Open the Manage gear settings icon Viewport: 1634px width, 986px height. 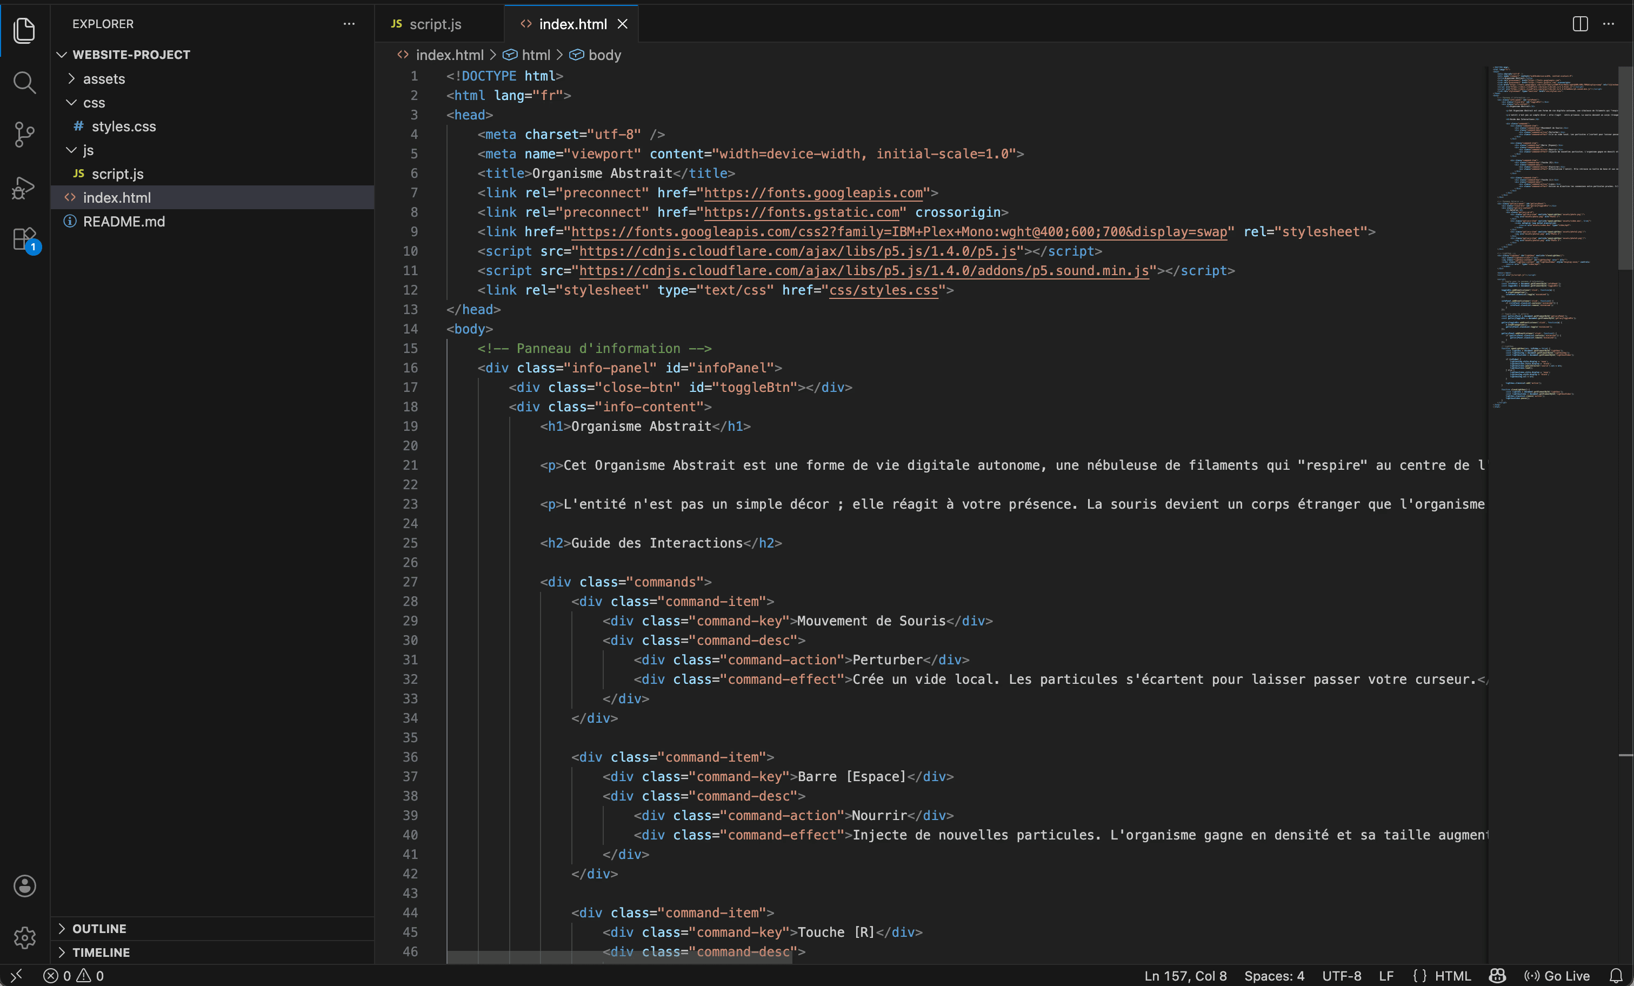point(24,937)
